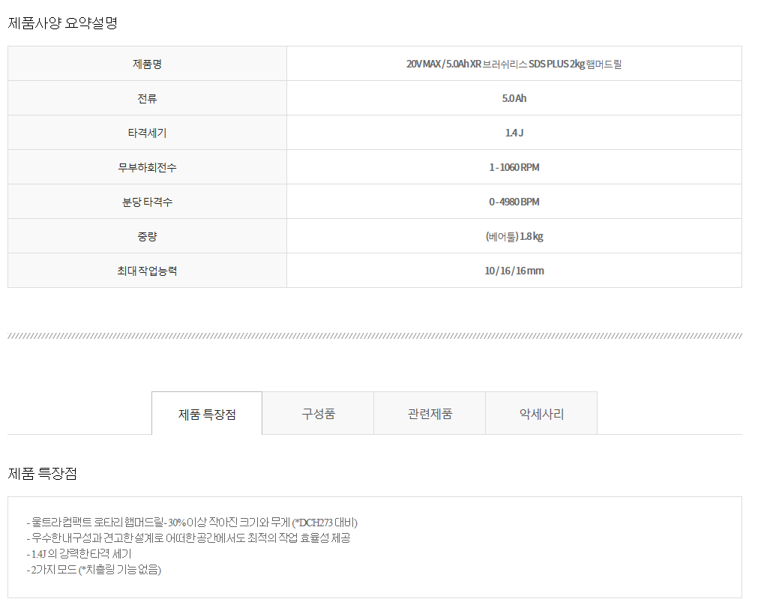
Task: Select the 관련제품 tab
Action: pyautogui.click(x=430, y=414)
